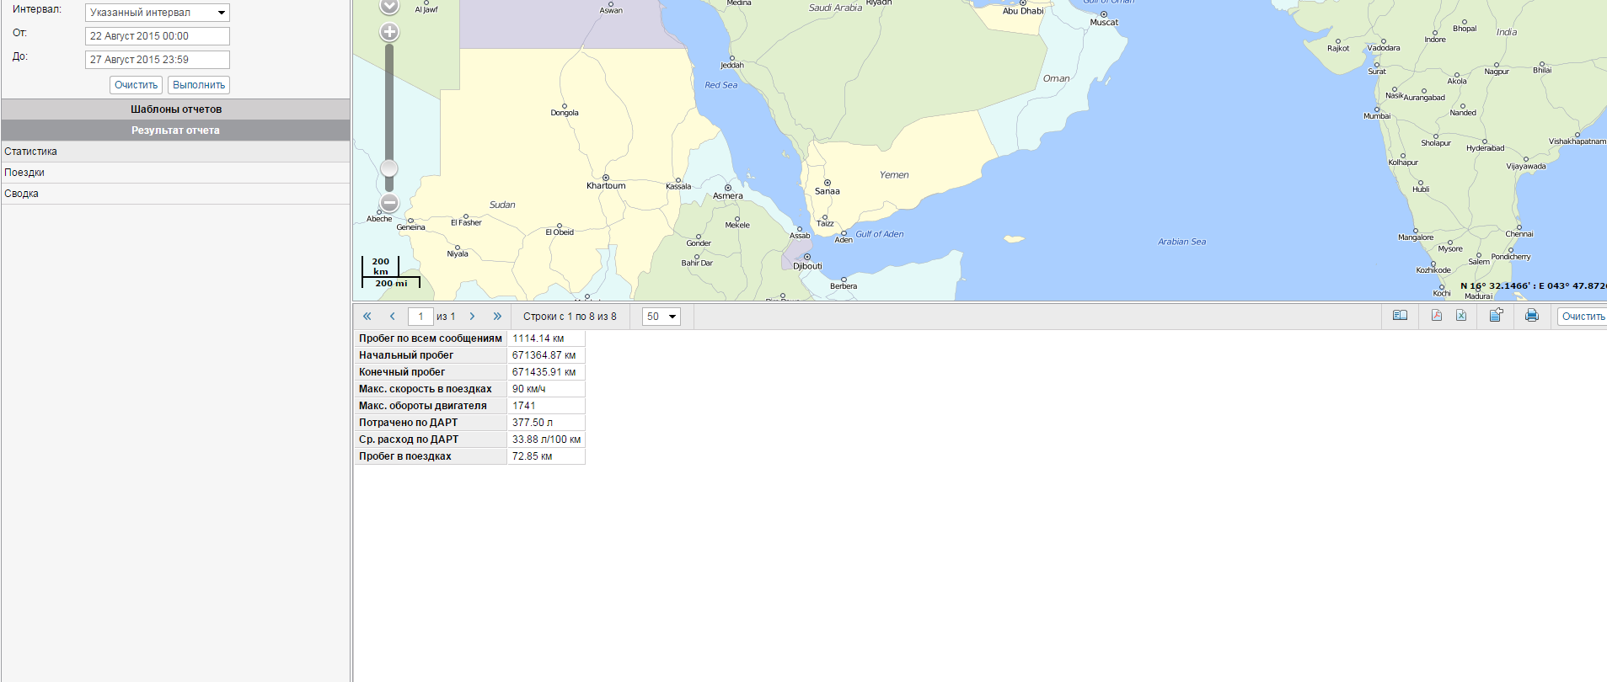Export report to PDF
The width and height of the screenshot is (1607, 682).
(x=1437, y=316)
